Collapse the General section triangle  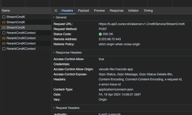coord(54,17)
